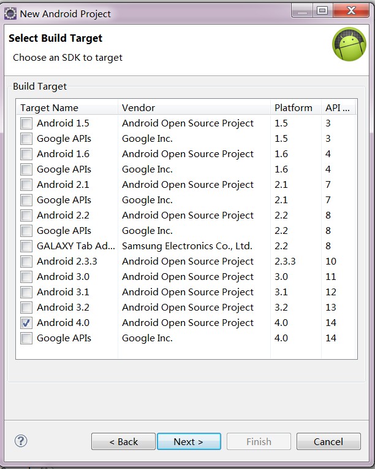Maximize the New Android Project window
Image resolution: width=375 pixels, height=469 pixels.
click(x=322, y=11)
